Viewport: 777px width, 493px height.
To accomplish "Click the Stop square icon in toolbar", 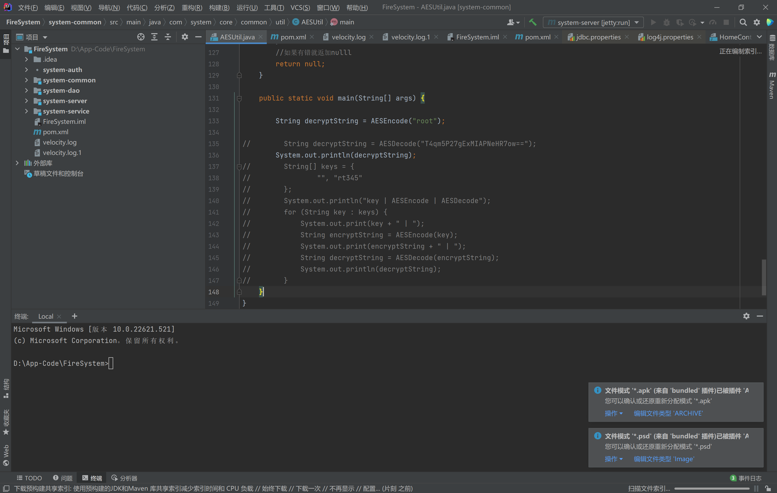I will pyautogui.click(x=726, y=22).
